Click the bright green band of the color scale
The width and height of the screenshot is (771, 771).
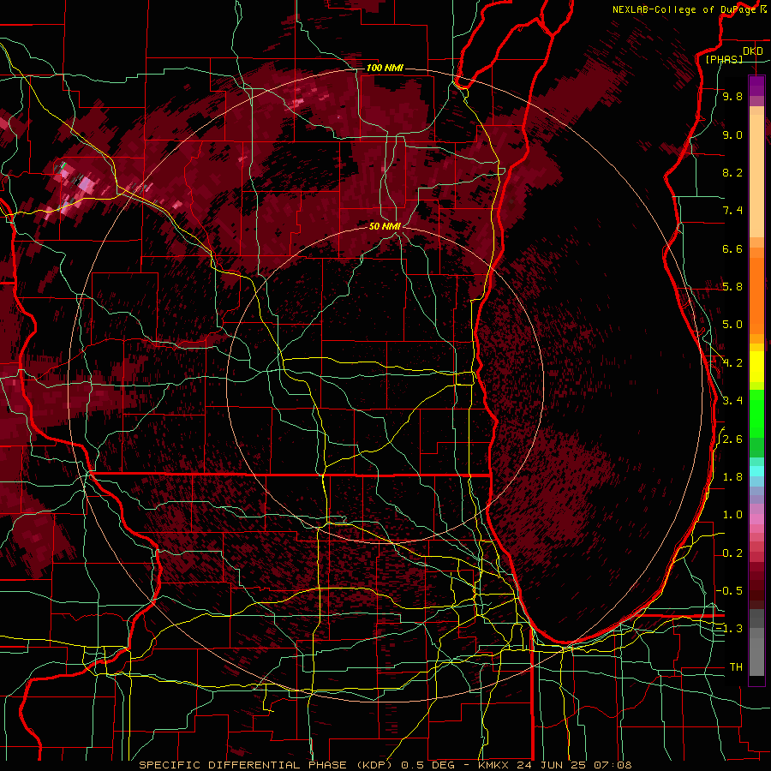coord(756,414)
